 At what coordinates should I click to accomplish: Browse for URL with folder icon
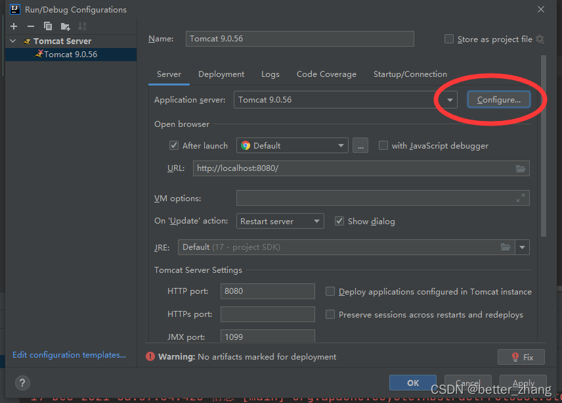click(x=521, y=168)
